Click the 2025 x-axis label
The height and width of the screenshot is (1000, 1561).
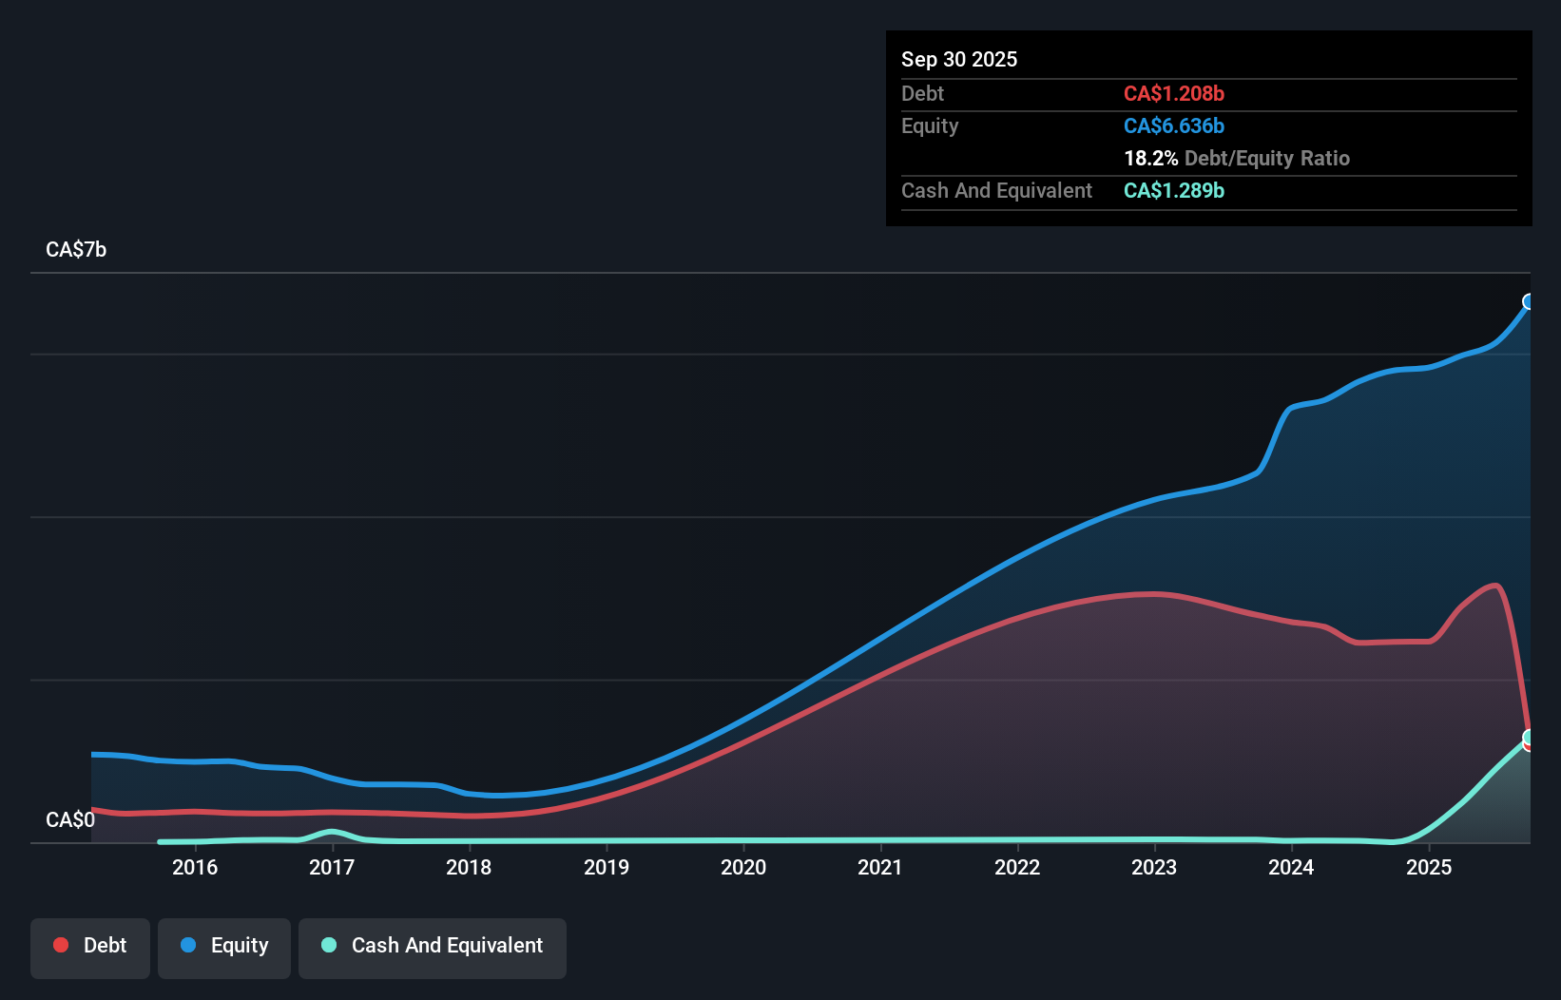tap(1429, 867)
